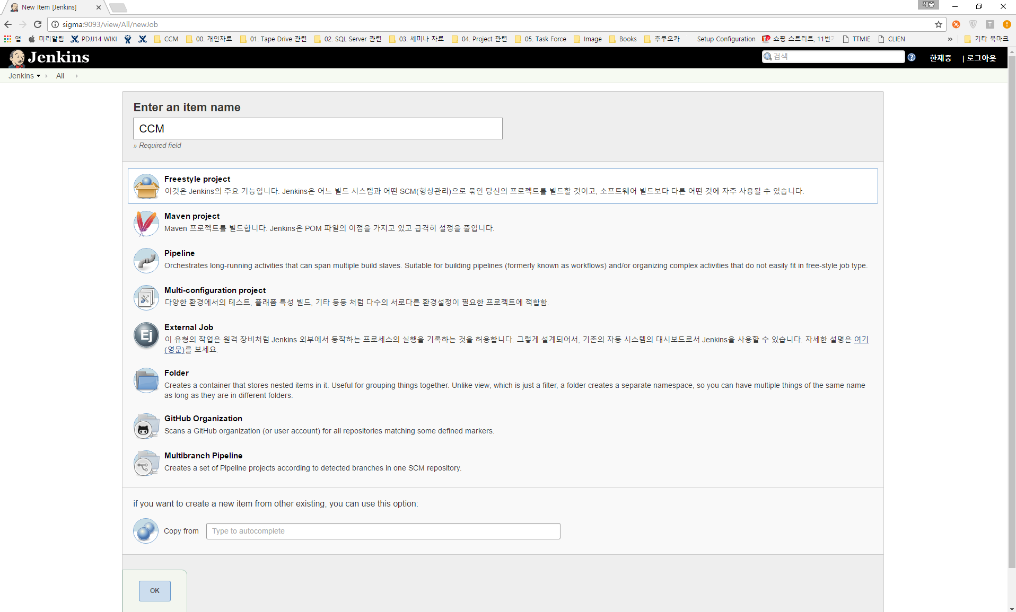The width and height of the screenshot is (1016, 612).
Task: Select the Multibranch Pipeline icon
Action: (x=146, y=463)
